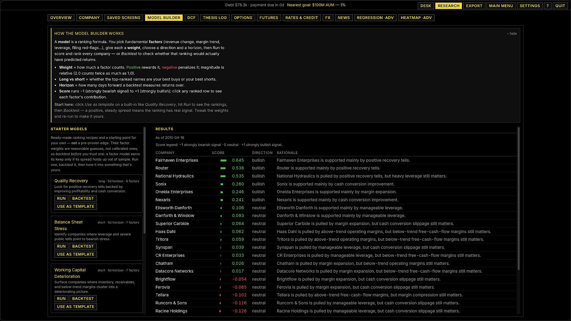This screenshot has height=321, width=571.
Task: Click the Haas Dahl row
Action: click(336, 232)
